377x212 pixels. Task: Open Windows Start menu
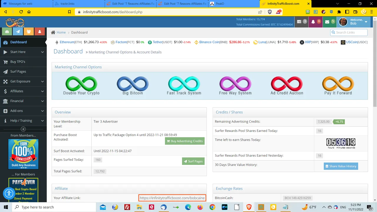[x=6, y=207]
